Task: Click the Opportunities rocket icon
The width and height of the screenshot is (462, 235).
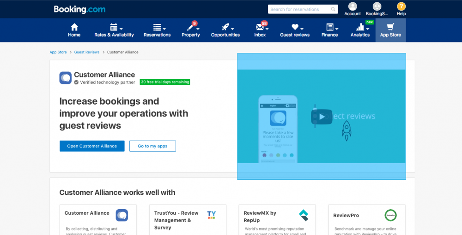Action: coord(225,27)
